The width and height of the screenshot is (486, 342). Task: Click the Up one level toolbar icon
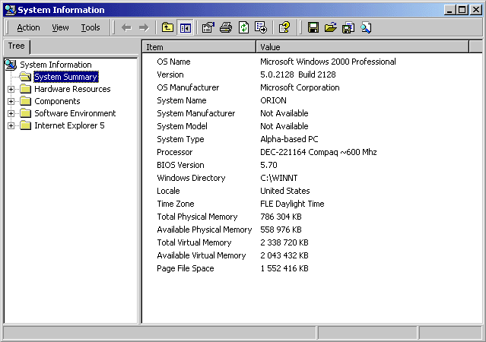168,27
